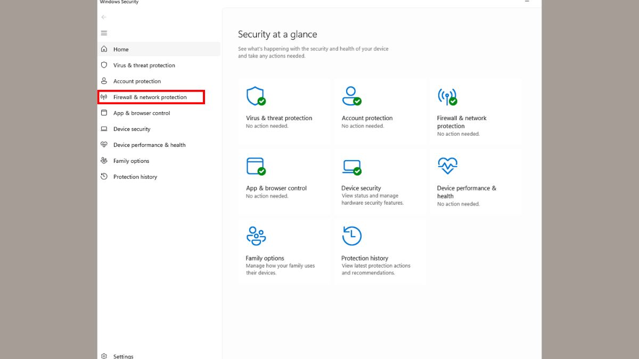This screenshot has width=639, height=359.
Task: Click the shield icon beside Virus & threat protection
Action: tap(104, 65)
